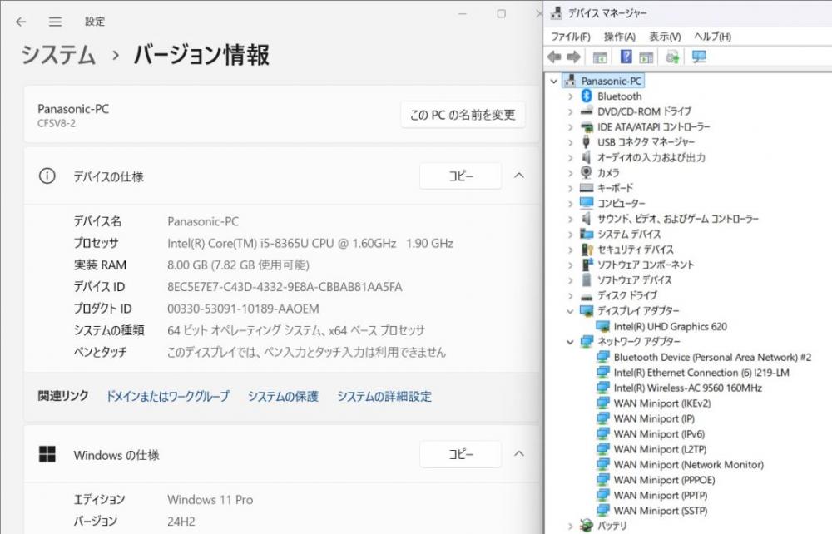The height and width of the screenshot is (534, 832).
Task: Click the Update driver toolbar icon with green arrow
Action: click(672, 57)
